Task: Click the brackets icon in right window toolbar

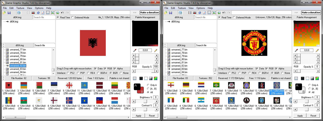Action: [190, 13]
